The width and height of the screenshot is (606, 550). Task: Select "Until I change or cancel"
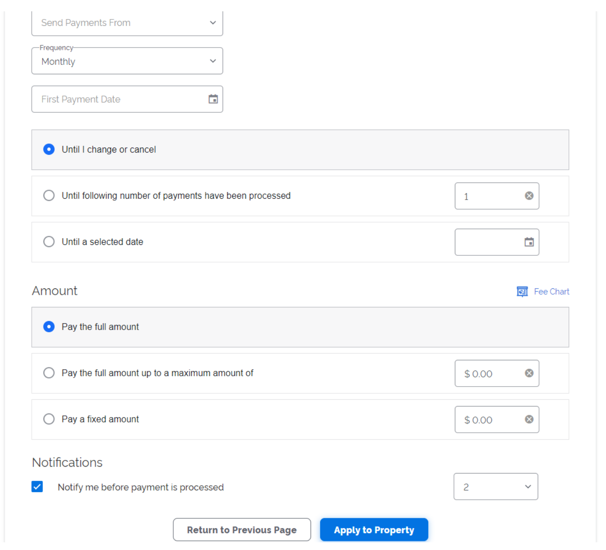[49, 149]
